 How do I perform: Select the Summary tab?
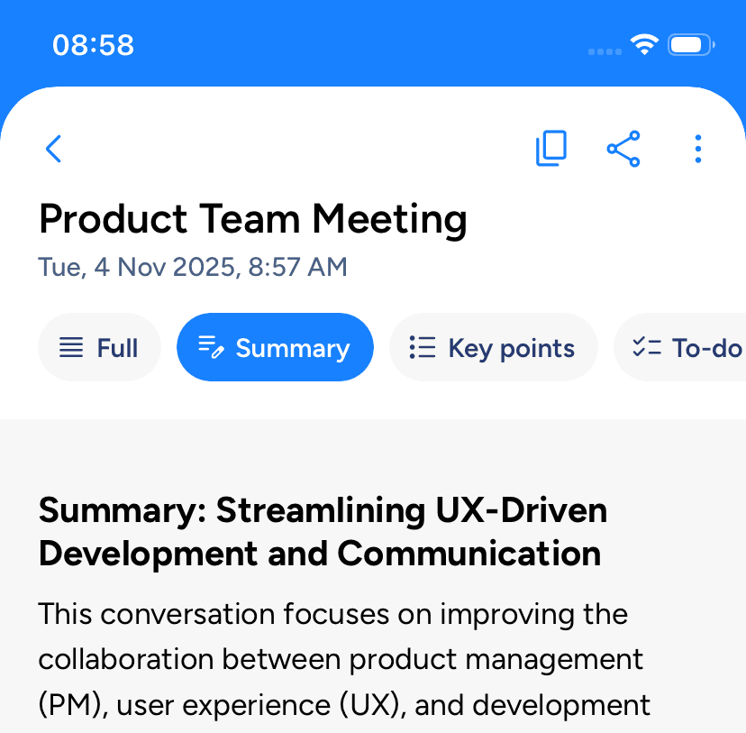coord(275,348)
